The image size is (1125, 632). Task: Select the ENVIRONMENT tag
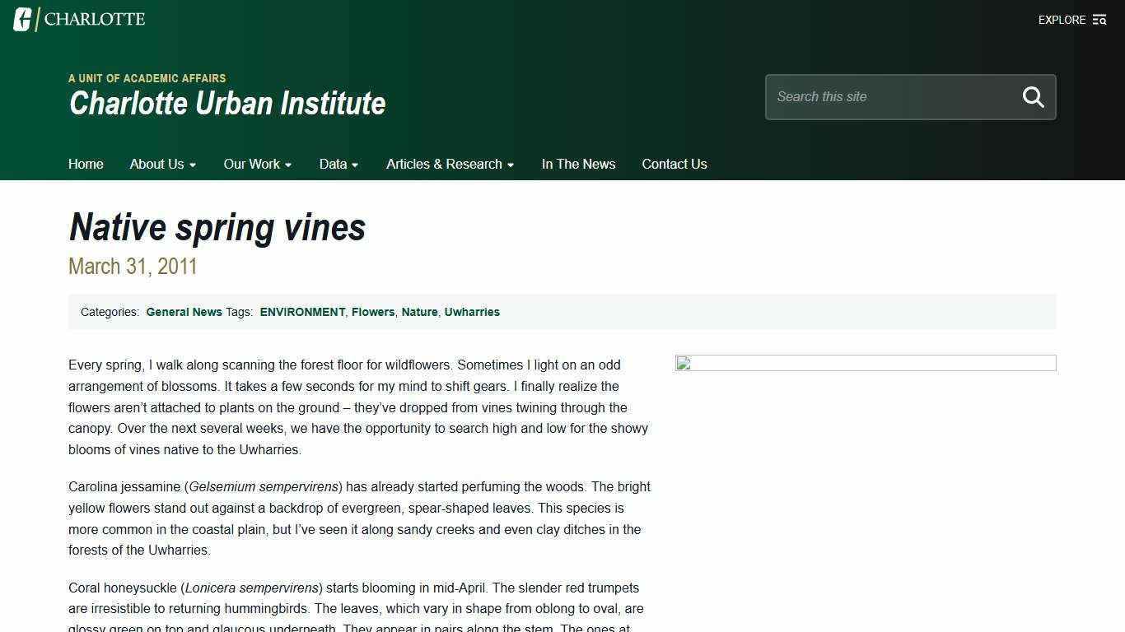pos(302,312)
